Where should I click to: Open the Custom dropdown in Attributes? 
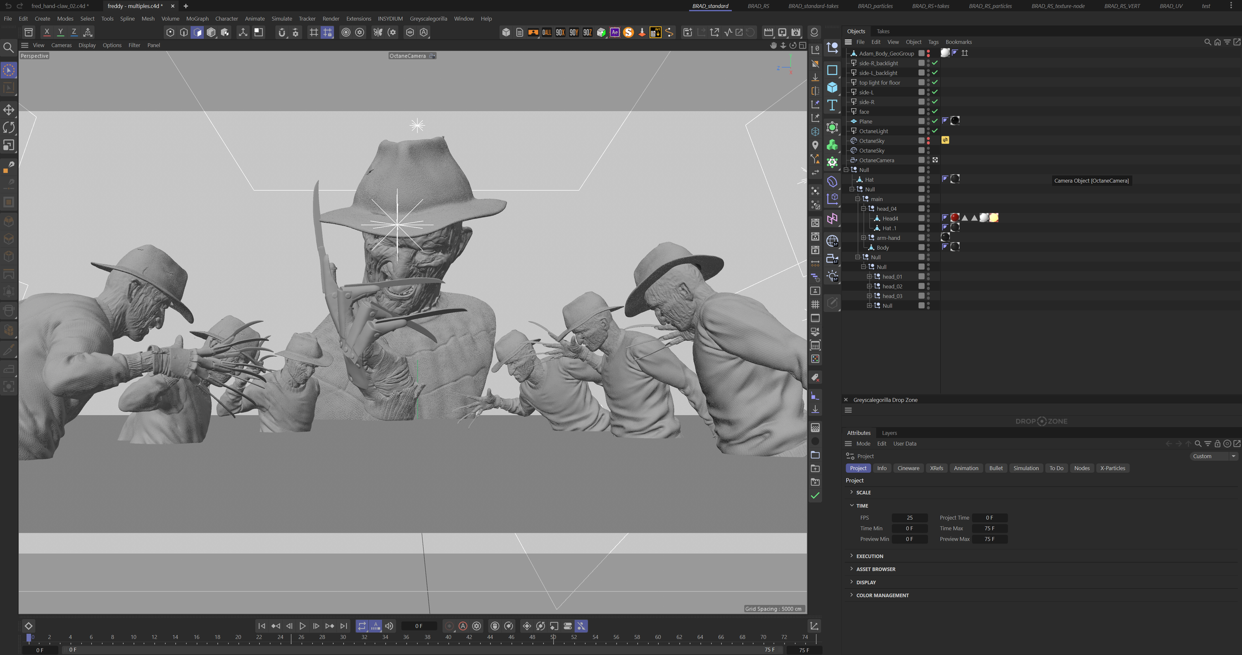pos(1214,456)
